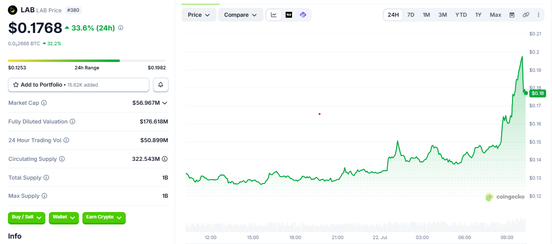Show Market Cap info tooltip icon
552x244 pixels.
click(x=44, y=103)
